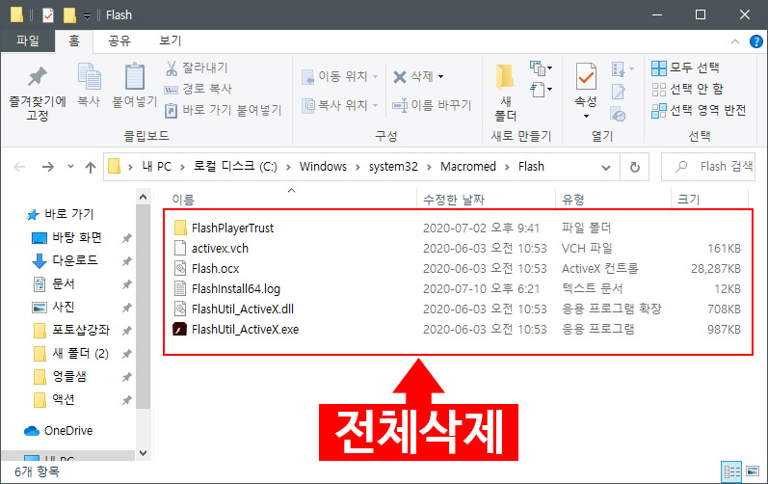
Task: Go up one folder level
Action: 91,167
